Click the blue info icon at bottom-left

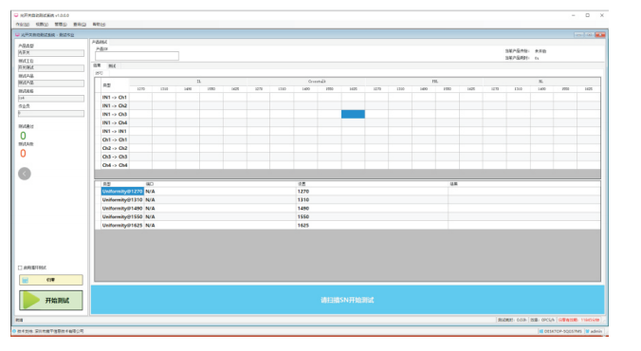click(x=14, y=331)
